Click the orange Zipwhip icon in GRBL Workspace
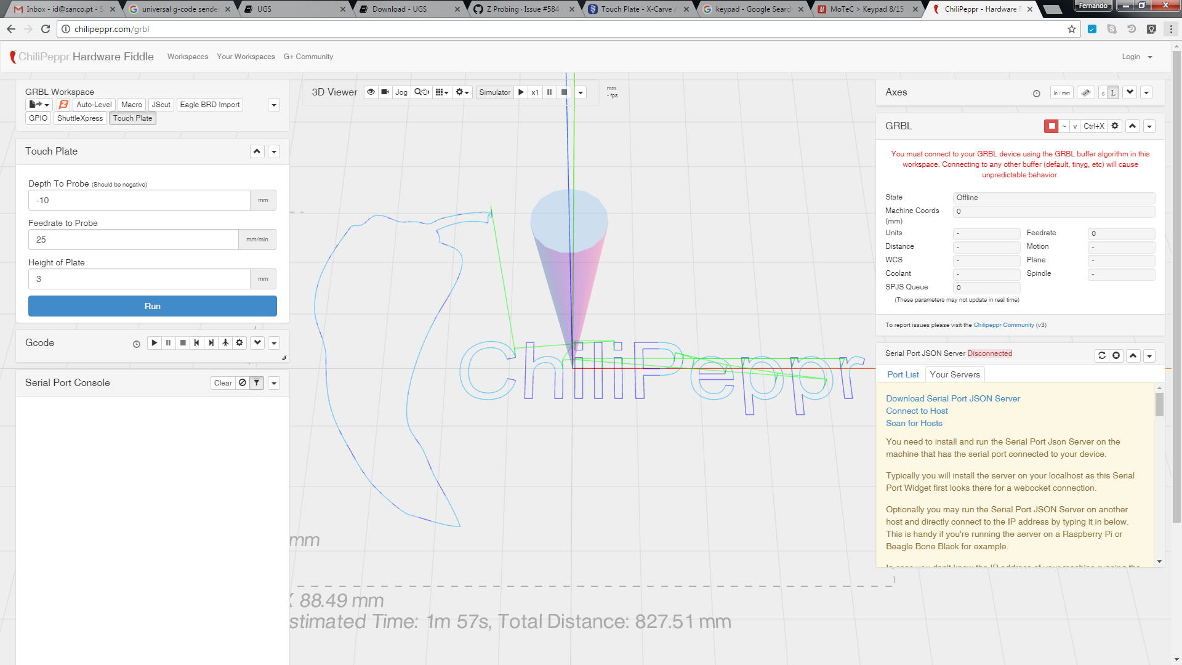This screenshot has width=1182, height=665. coord(63,105)
